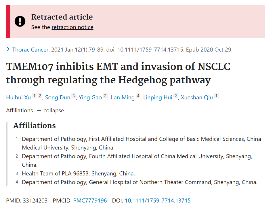
Task: Open author Song Dun's link
Action: pyautogui.click(x=58, y=97)
